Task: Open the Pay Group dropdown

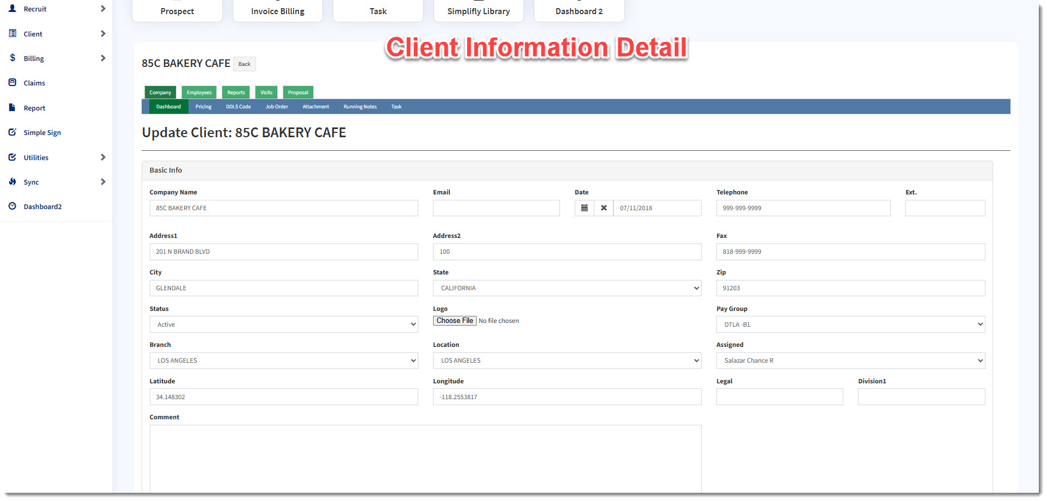Action: 850,325
